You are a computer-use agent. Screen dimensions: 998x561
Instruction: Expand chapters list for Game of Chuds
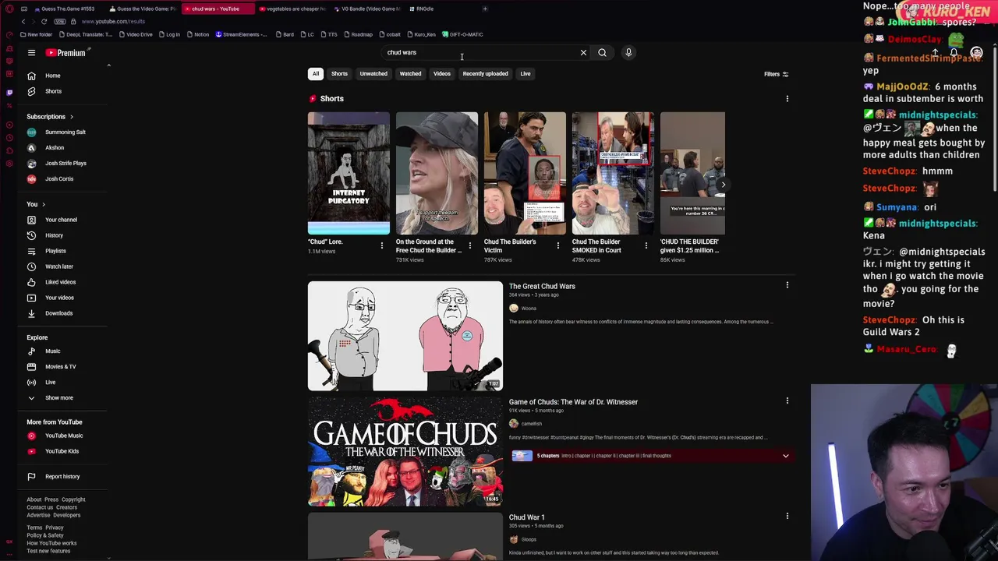click(x=785, y=456)
